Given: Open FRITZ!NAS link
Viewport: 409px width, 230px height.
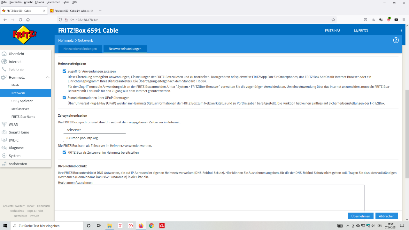Looking at the screenshot, I should (x=333, y=31).
